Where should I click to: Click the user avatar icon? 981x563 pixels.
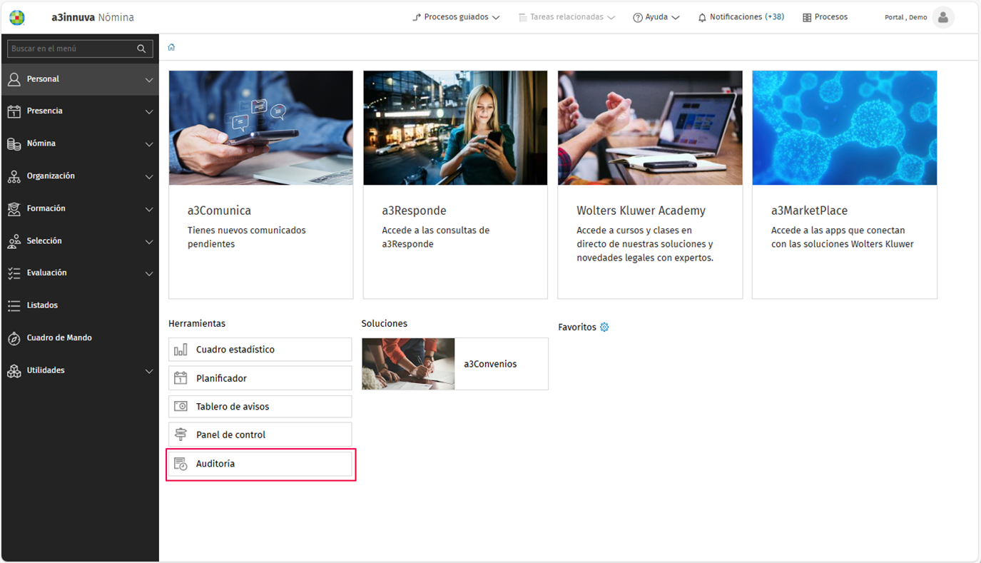pyautogui.click(x=943, y=17)
